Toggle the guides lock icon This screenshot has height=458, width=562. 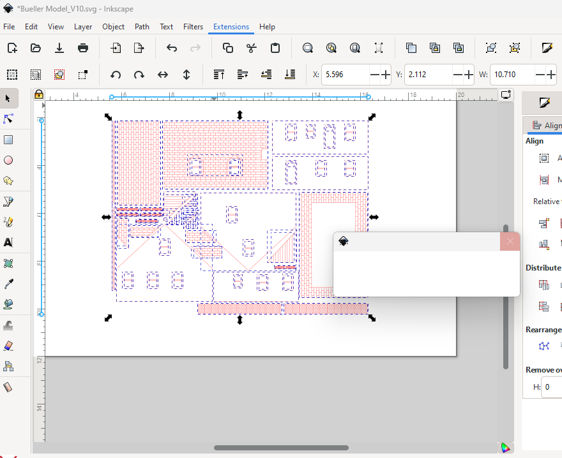(x=39, y=94)
